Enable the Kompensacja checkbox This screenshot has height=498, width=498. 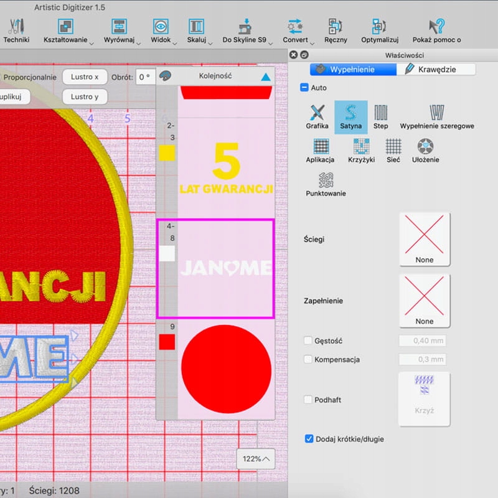point(308,359)
